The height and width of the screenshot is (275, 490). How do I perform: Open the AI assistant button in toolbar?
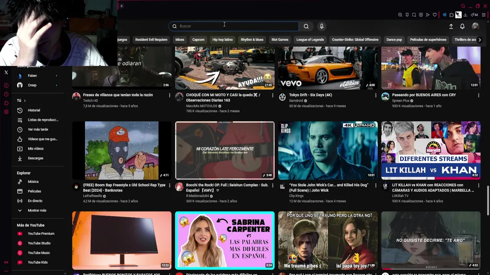click(x=474, y=15)
